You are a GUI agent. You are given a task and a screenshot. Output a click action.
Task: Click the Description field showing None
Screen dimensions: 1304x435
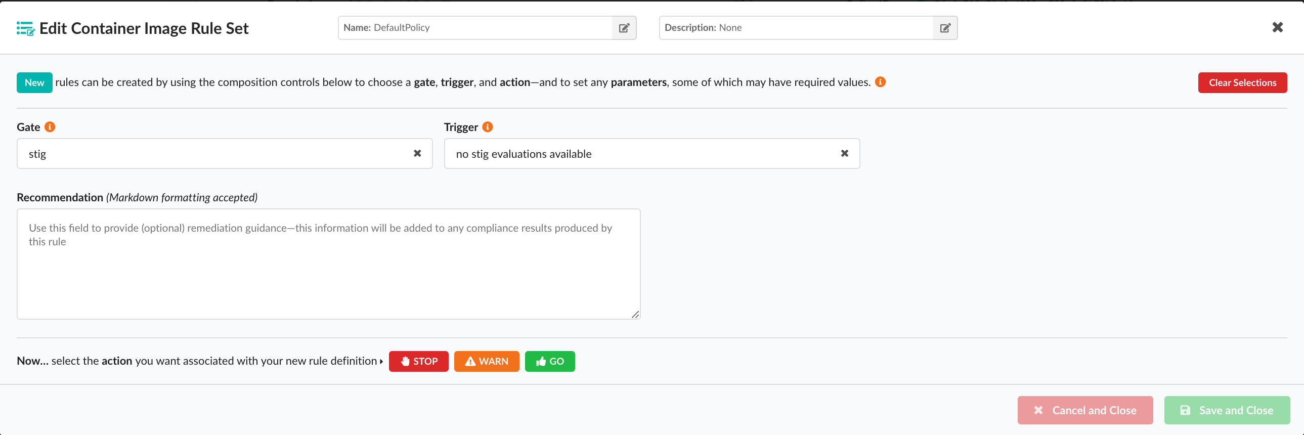point(796,28)
